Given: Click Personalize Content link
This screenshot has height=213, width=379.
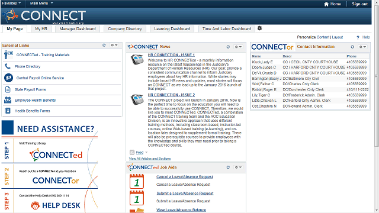Looking at the screenshot, I should point(323,37).
